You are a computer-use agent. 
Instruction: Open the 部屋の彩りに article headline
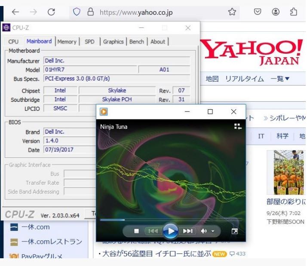286,202
